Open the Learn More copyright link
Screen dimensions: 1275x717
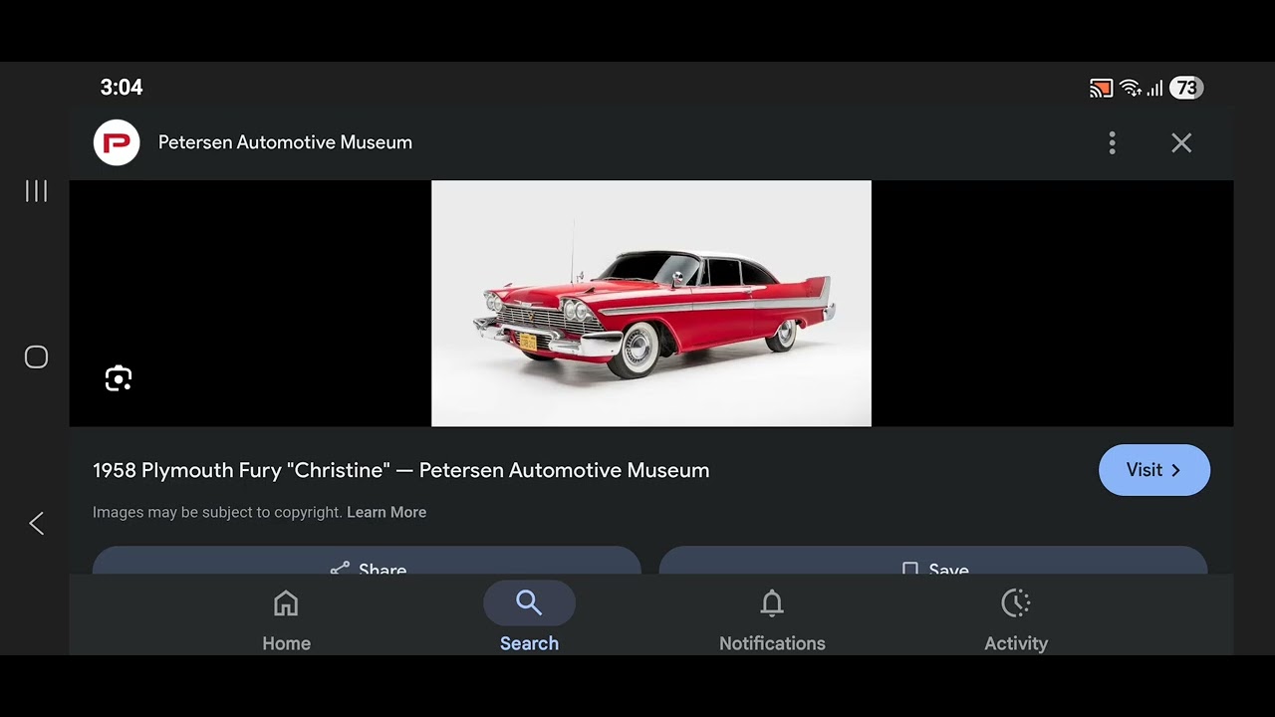click(x=386, y=512)
